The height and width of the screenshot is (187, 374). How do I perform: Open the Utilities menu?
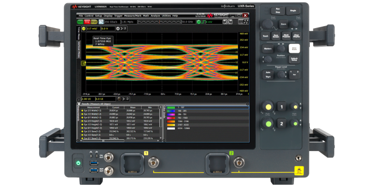(x=166, y=16)
